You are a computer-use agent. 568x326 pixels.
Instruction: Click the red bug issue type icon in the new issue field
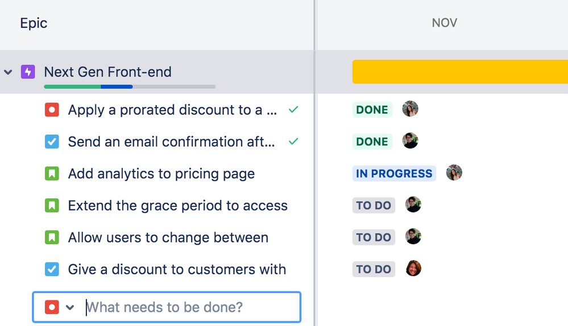pyautogui.click(x=52, y=307)
